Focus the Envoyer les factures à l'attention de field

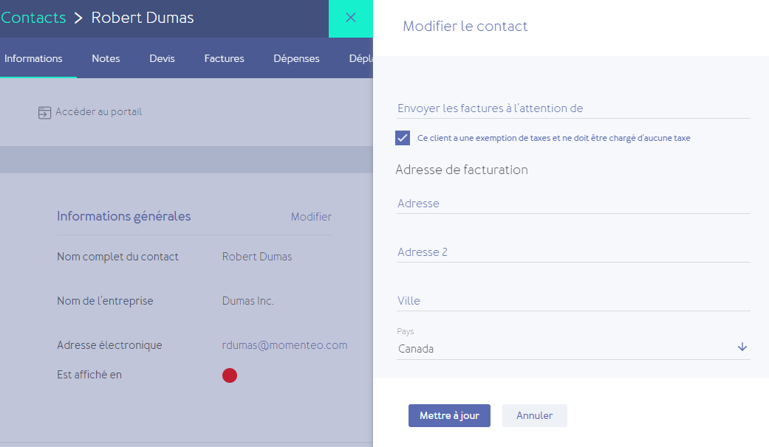[x=573, y=108]
